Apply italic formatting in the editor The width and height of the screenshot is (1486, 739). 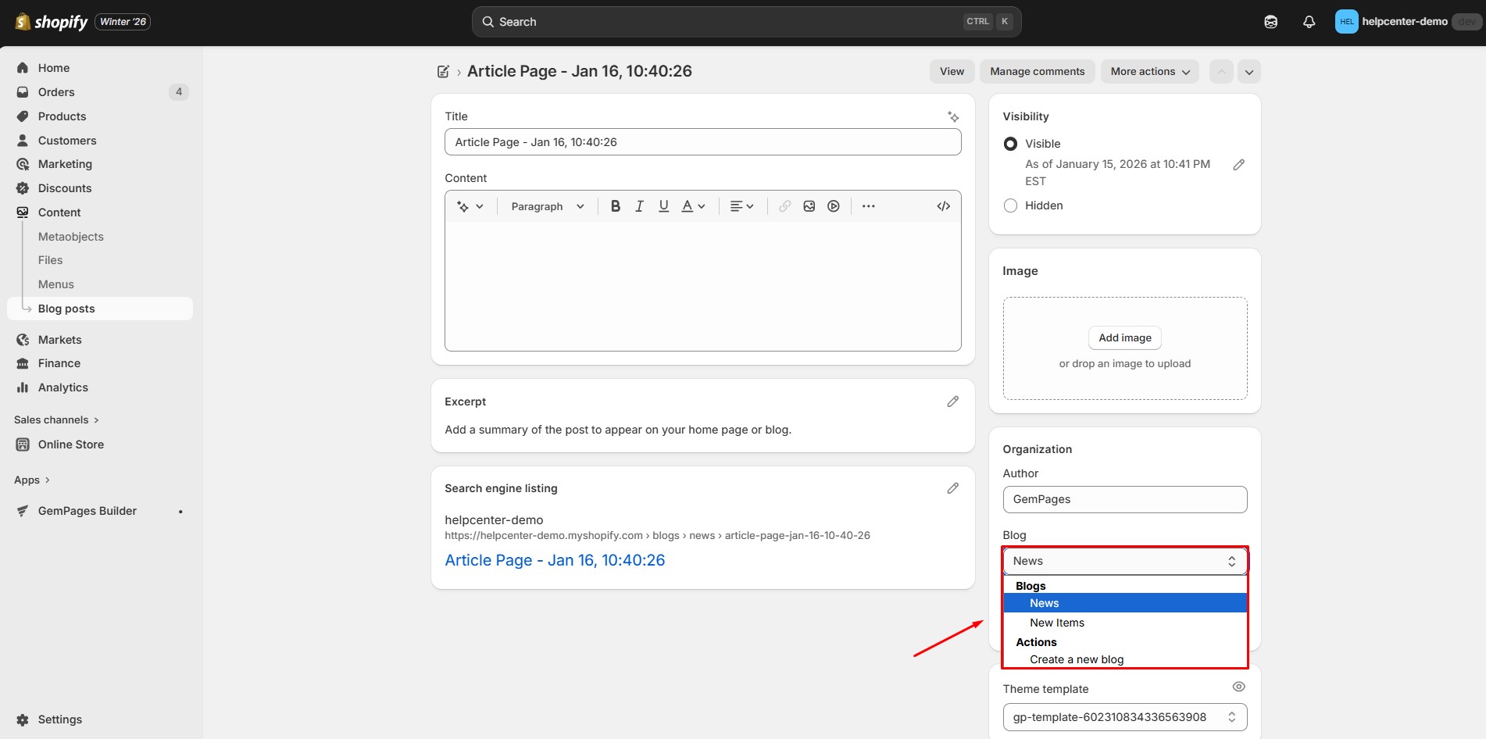pos(639,206)
